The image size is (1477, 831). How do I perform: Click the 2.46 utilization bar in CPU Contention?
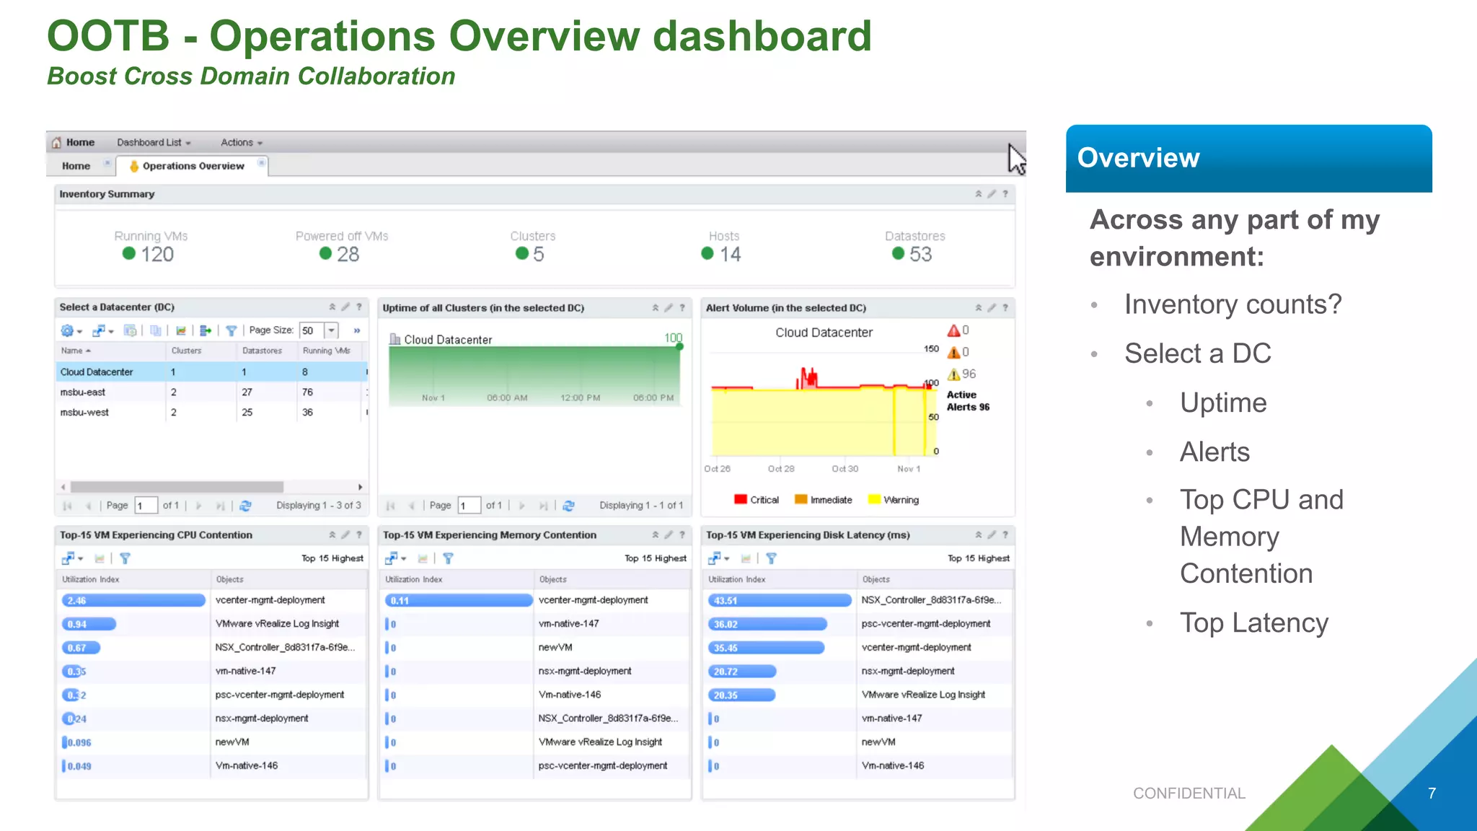pos(133,600)
